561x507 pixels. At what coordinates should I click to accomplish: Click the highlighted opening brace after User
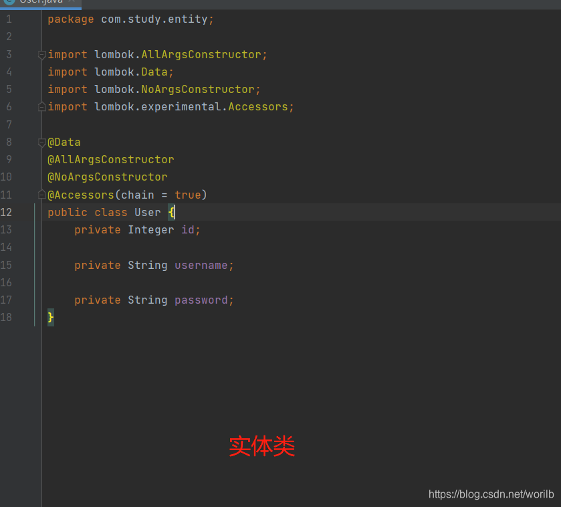[x=171, y=212]
